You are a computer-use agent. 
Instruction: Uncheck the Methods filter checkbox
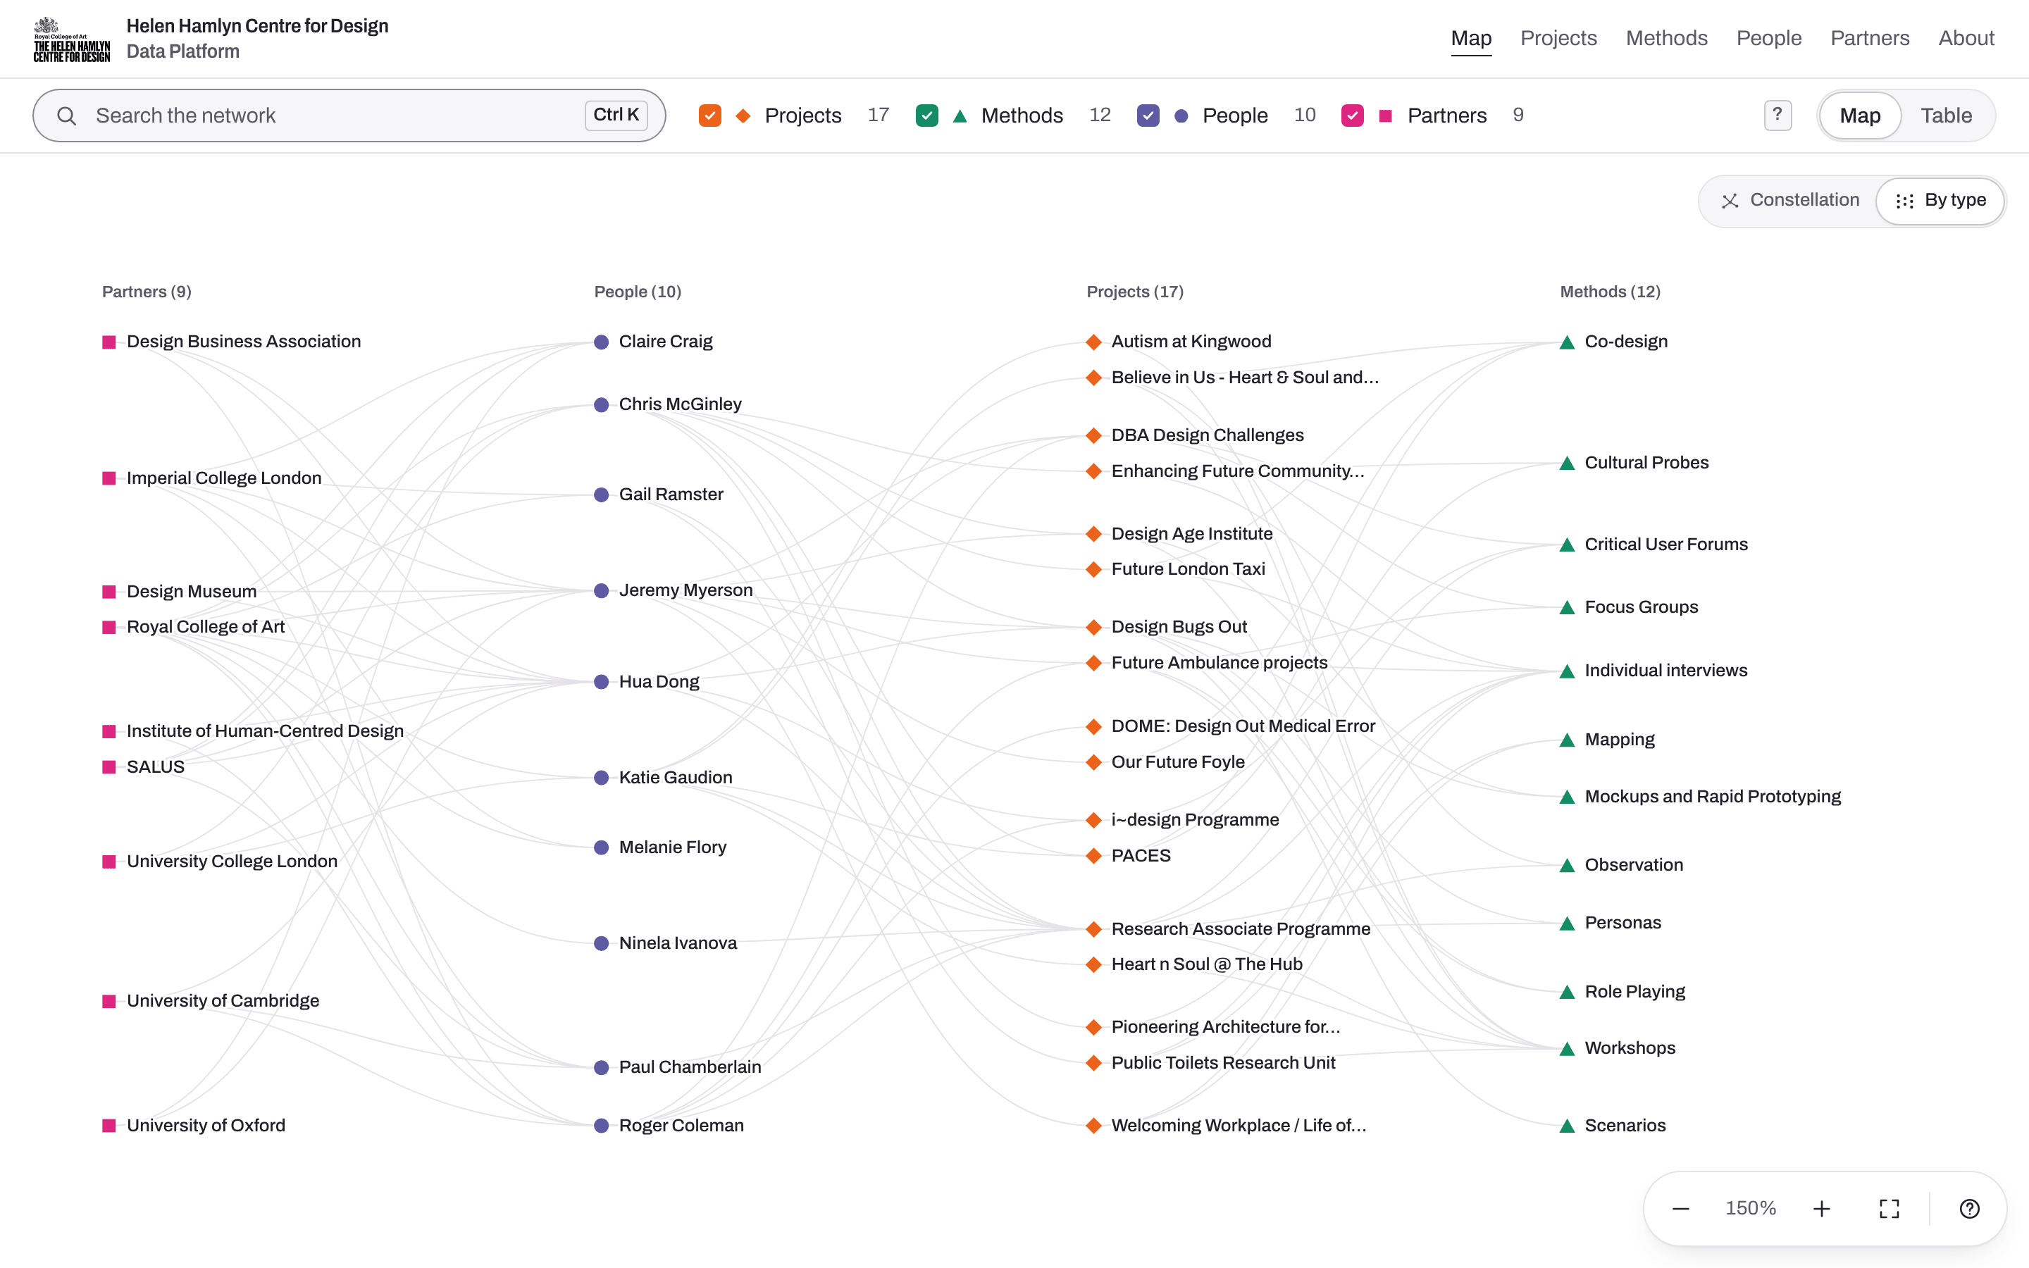[926, 116]
